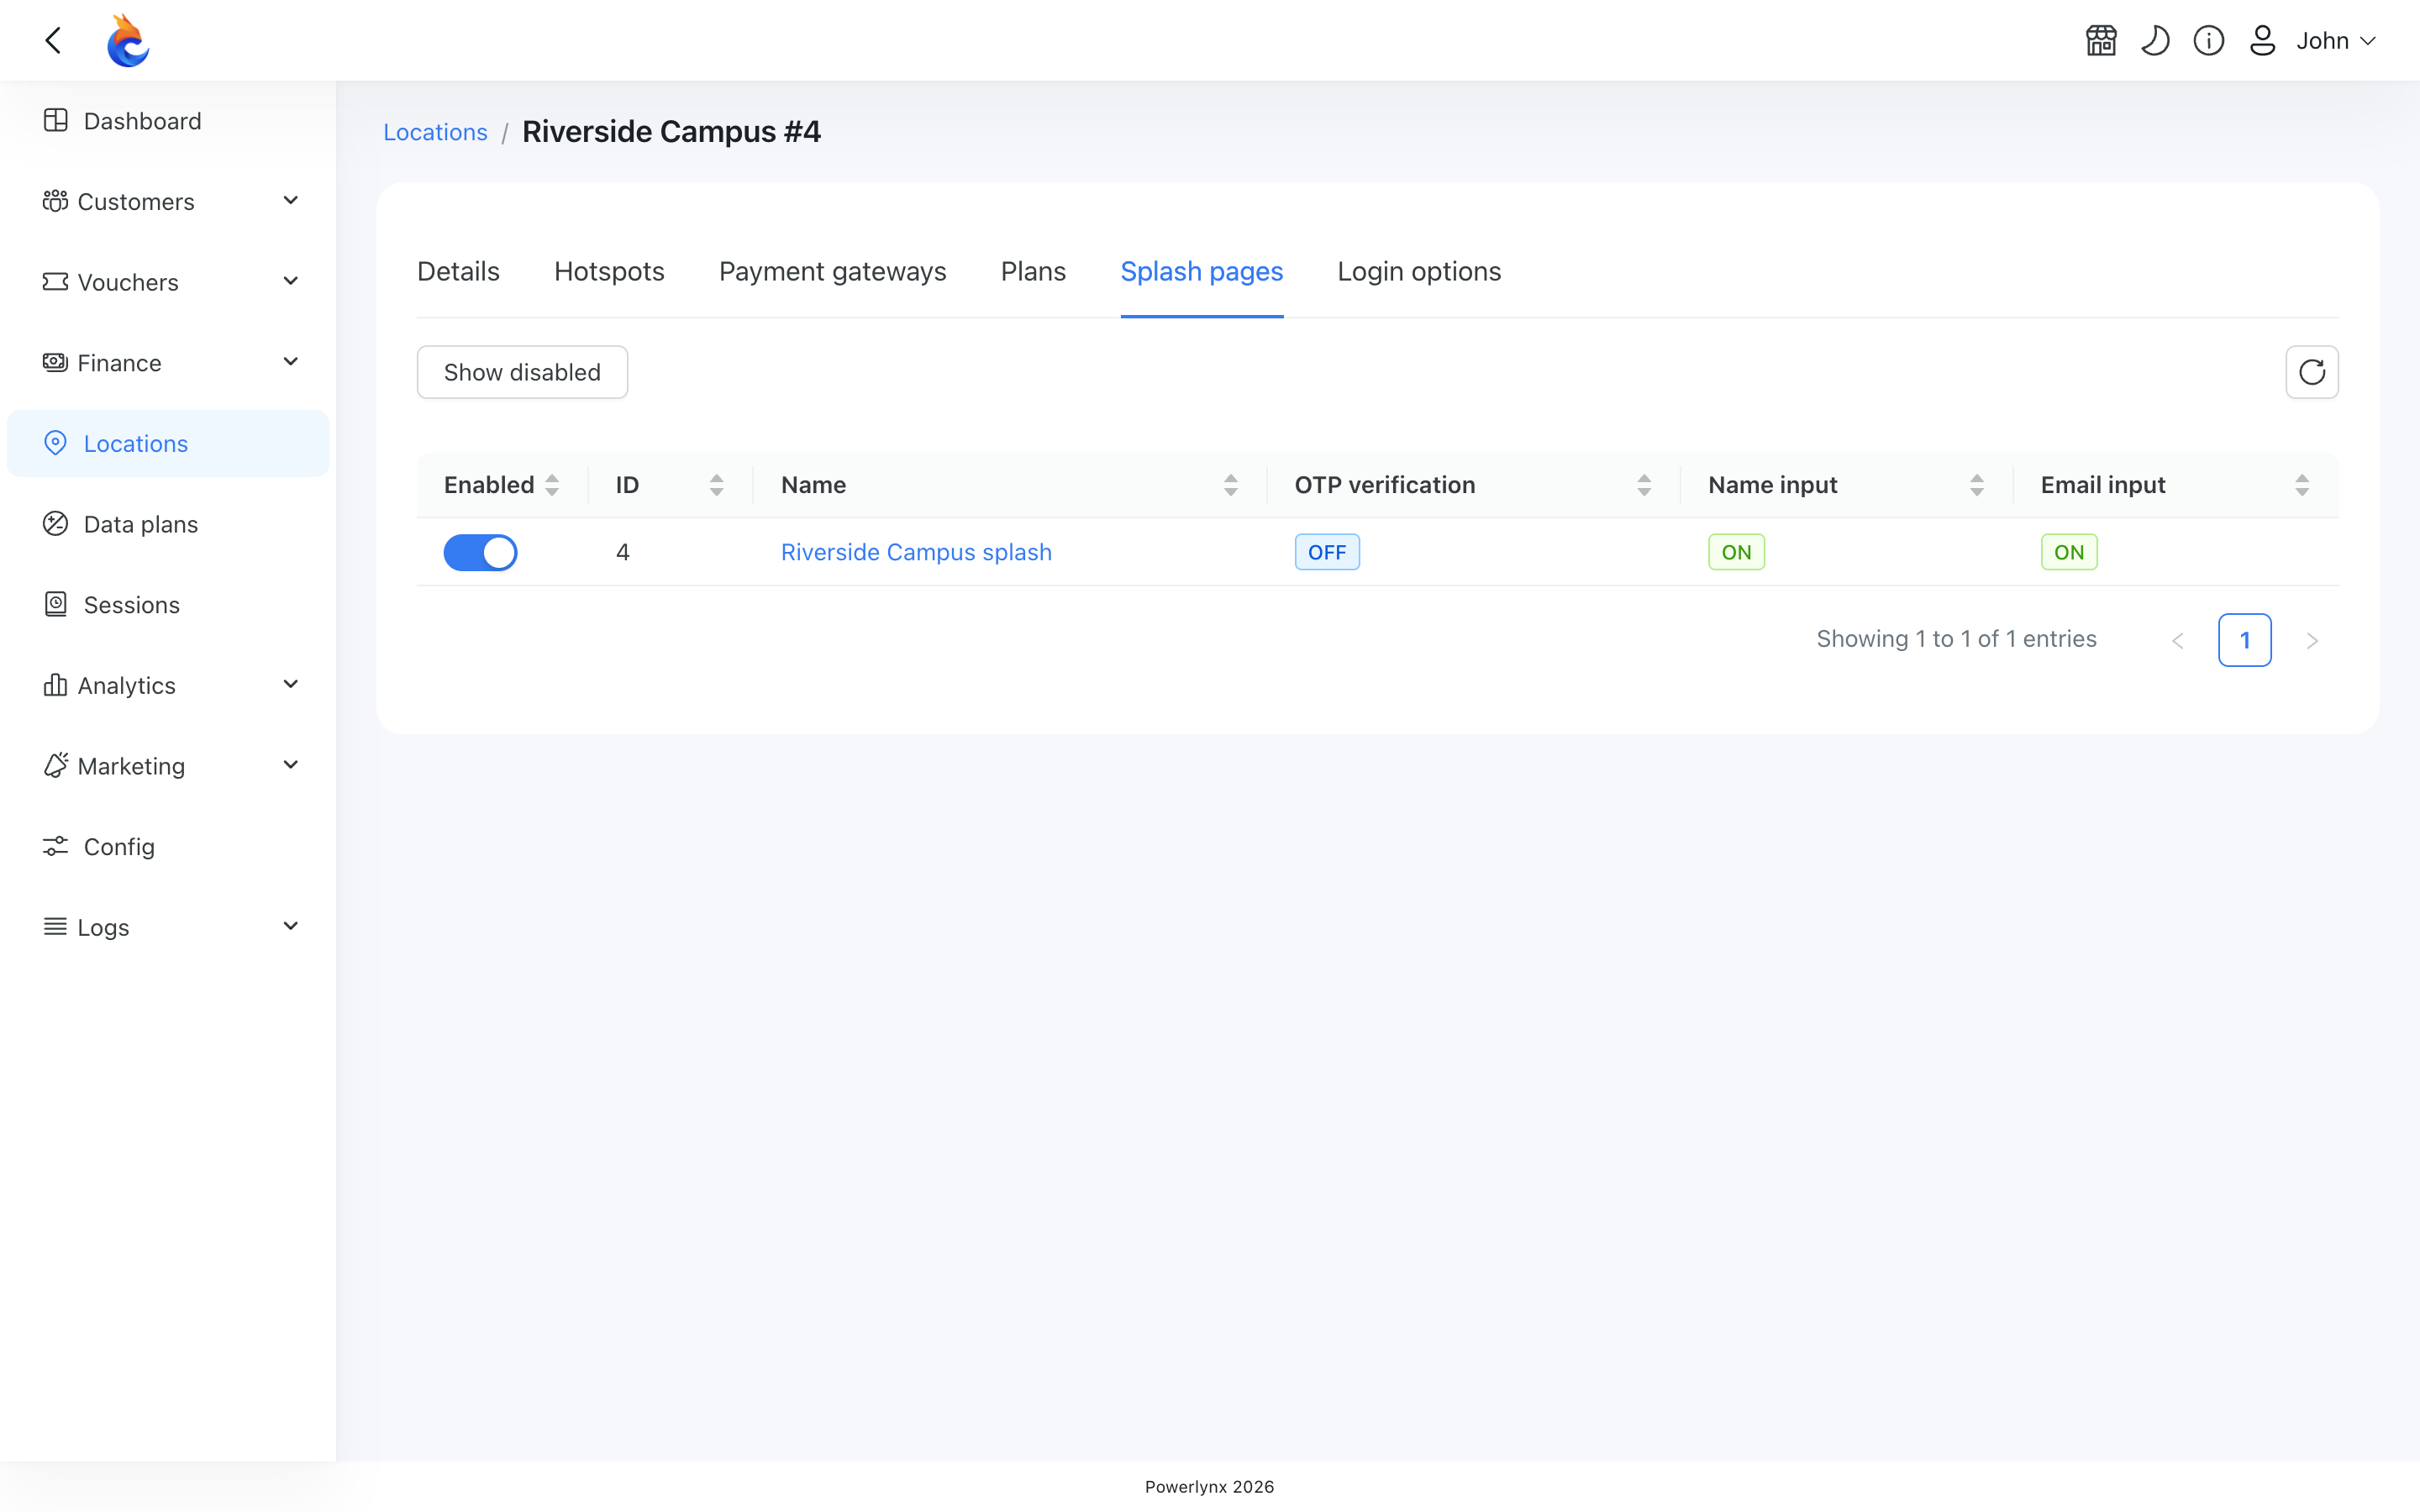This screenshot has height=1512, width=2420.
Task: Expand the Analytics menu chevron
Action: pos(291,685)
